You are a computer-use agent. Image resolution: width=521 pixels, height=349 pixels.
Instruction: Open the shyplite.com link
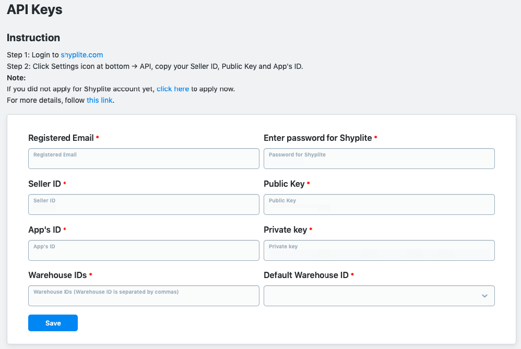tap(82, 55)
